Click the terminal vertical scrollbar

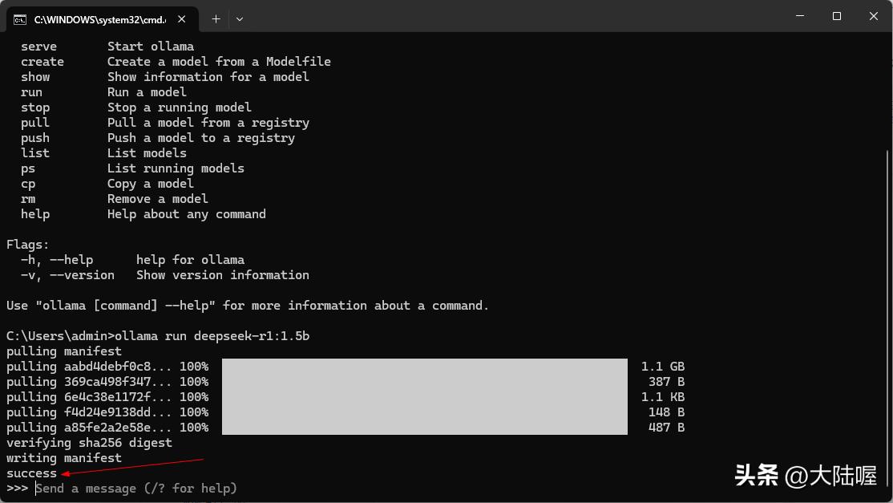pyautogui.click(x=888, y=319)
